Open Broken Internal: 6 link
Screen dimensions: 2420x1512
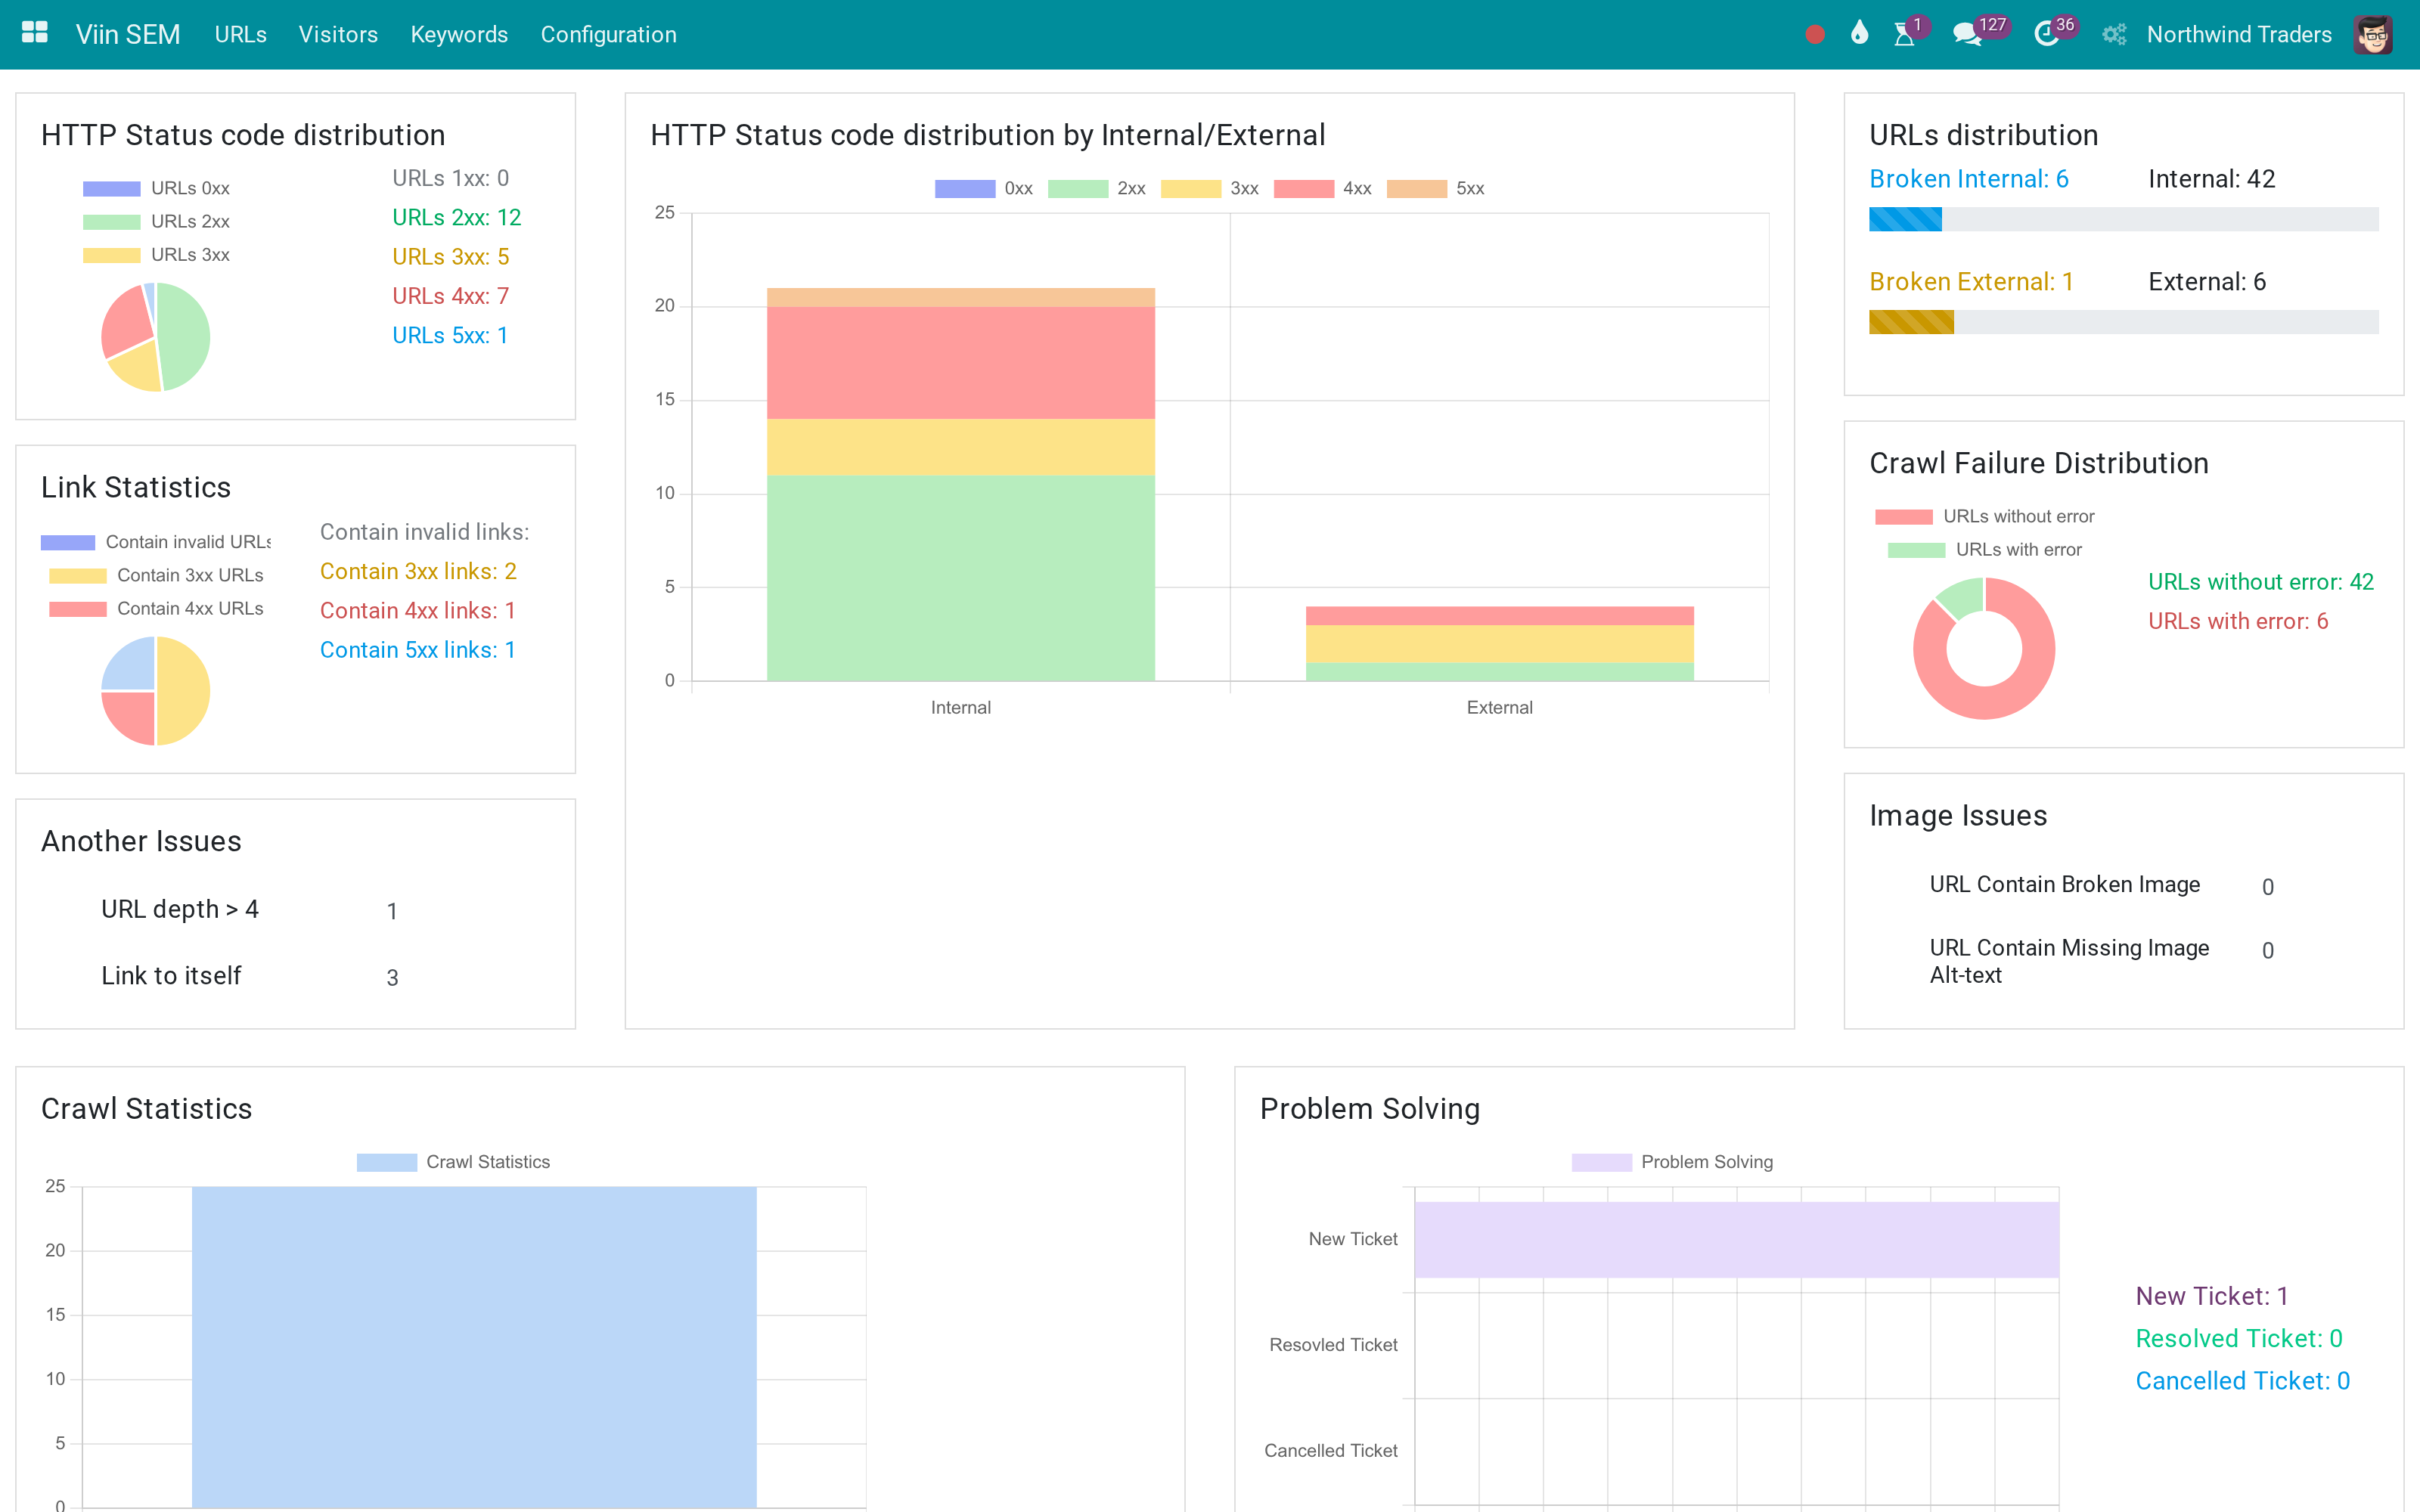tap(1968, 179)
